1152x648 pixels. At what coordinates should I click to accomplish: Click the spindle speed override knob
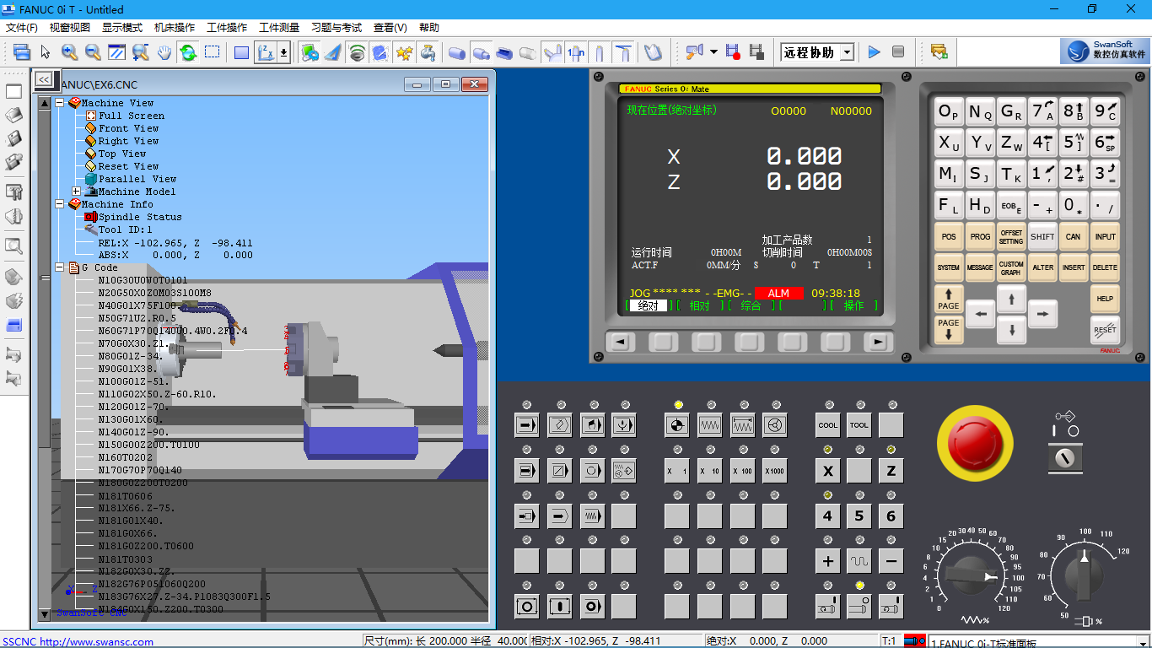click(x=1084, y=575)
